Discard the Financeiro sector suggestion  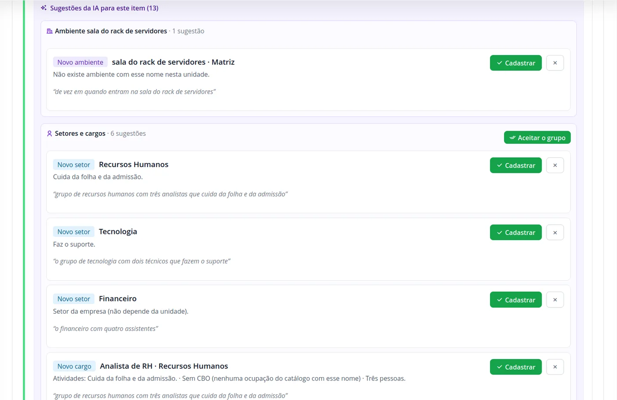[x=555, y=300]
